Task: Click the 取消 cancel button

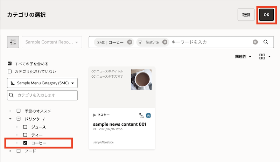Action: [246, 15]
